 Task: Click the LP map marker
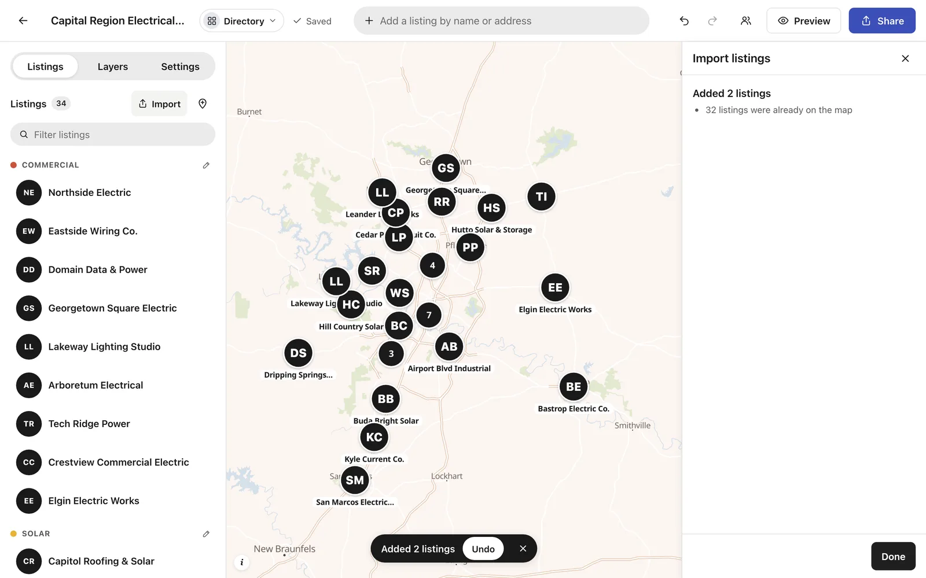(x=399, y=237)
